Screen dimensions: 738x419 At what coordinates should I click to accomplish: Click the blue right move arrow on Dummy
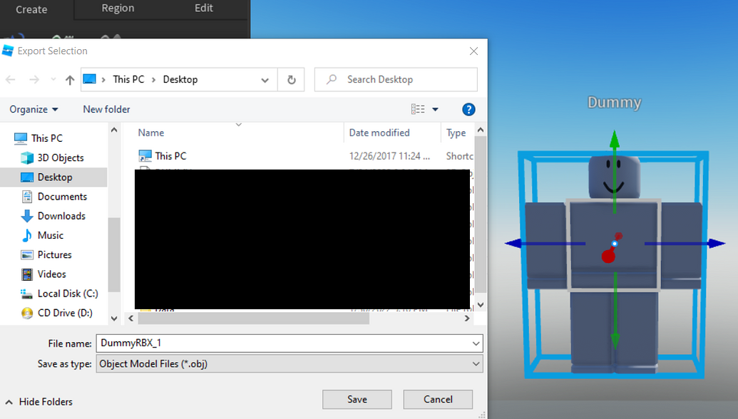[716, 243]
